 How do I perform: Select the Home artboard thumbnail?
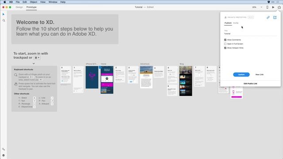pos(107,80)
